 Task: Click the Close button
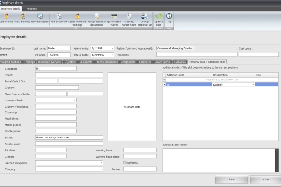tap(266, 180)
